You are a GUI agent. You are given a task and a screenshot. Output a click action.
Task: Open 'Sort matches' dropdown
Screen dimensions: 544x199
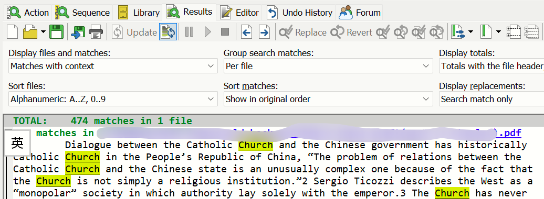[328, 99]
